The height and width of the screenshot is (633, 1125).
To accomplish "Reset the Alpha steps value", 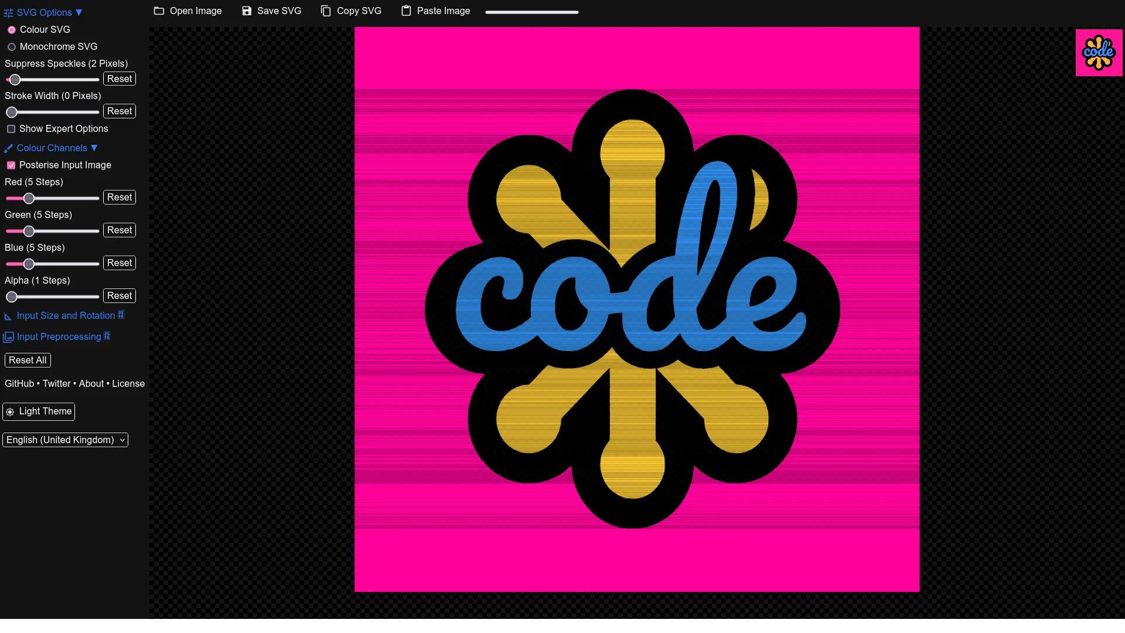I will tap(120, 296).
